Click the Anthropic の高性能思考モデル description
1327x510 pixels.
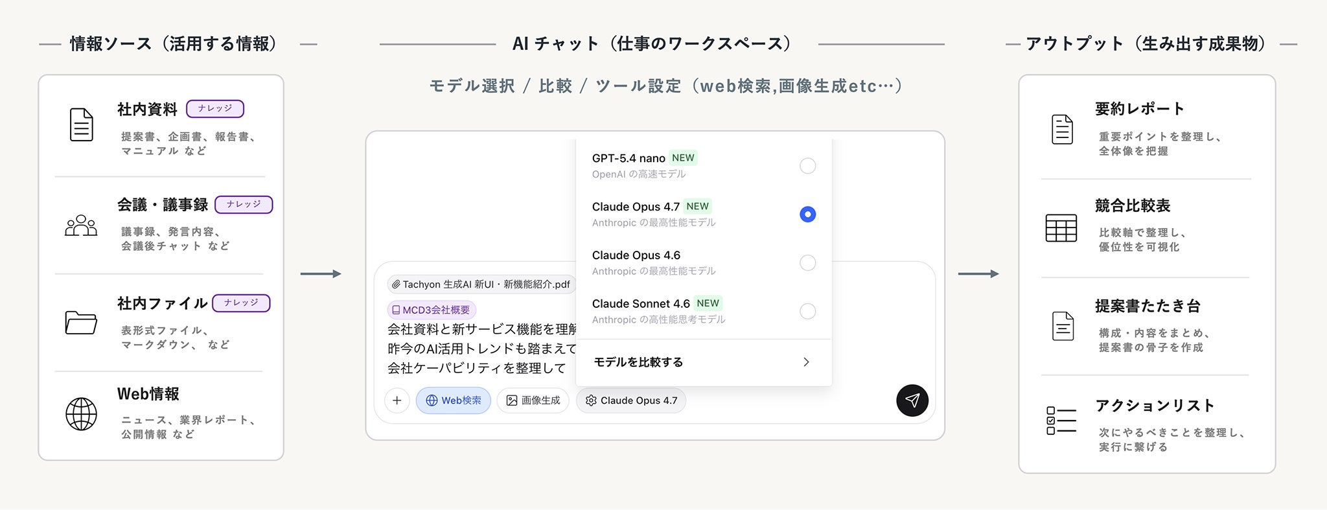pos(659,319)
